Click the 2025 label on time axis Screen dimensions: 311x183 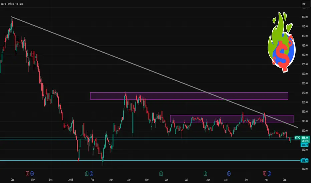coord(71,180)
